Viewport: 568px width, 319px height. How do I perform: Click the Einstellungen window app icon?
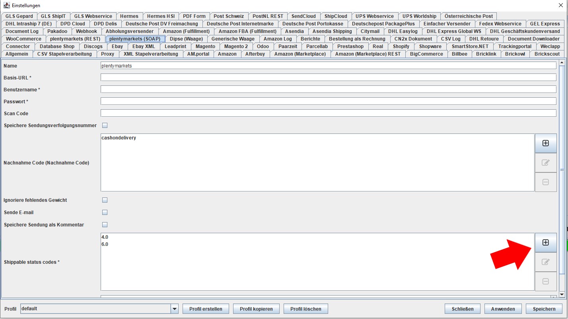tap(6, 6)
